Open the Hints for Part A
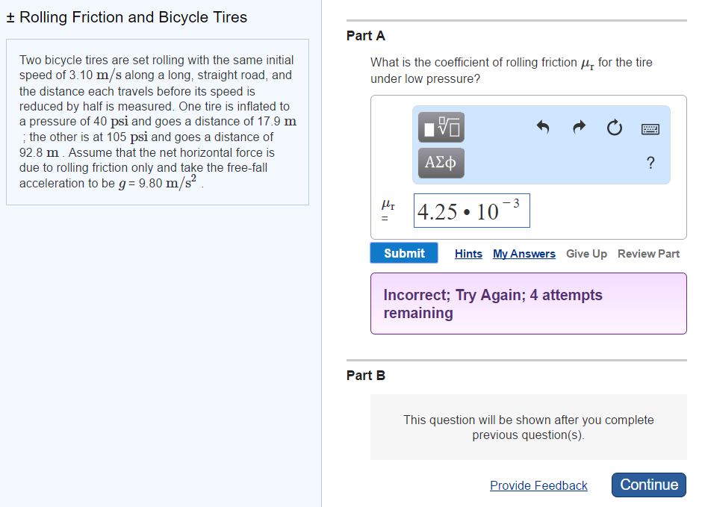The height and width of the screenshot is (507, 705). point(468,254)
